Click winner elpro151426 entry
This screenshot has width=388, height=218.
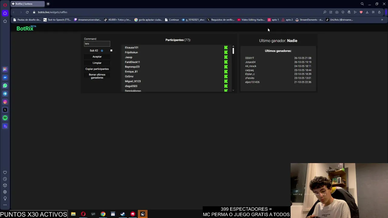click(252, 82)
